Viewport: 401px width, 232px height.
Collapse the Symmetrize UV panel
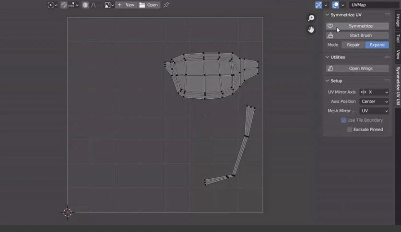[x=327, y=15]
